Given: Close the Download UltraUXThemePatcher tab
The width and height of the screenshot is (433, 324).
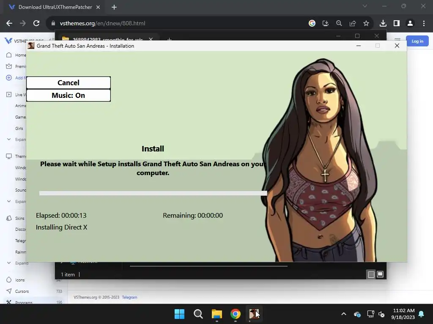Looking at the screenshot, I should coord(98,7).
